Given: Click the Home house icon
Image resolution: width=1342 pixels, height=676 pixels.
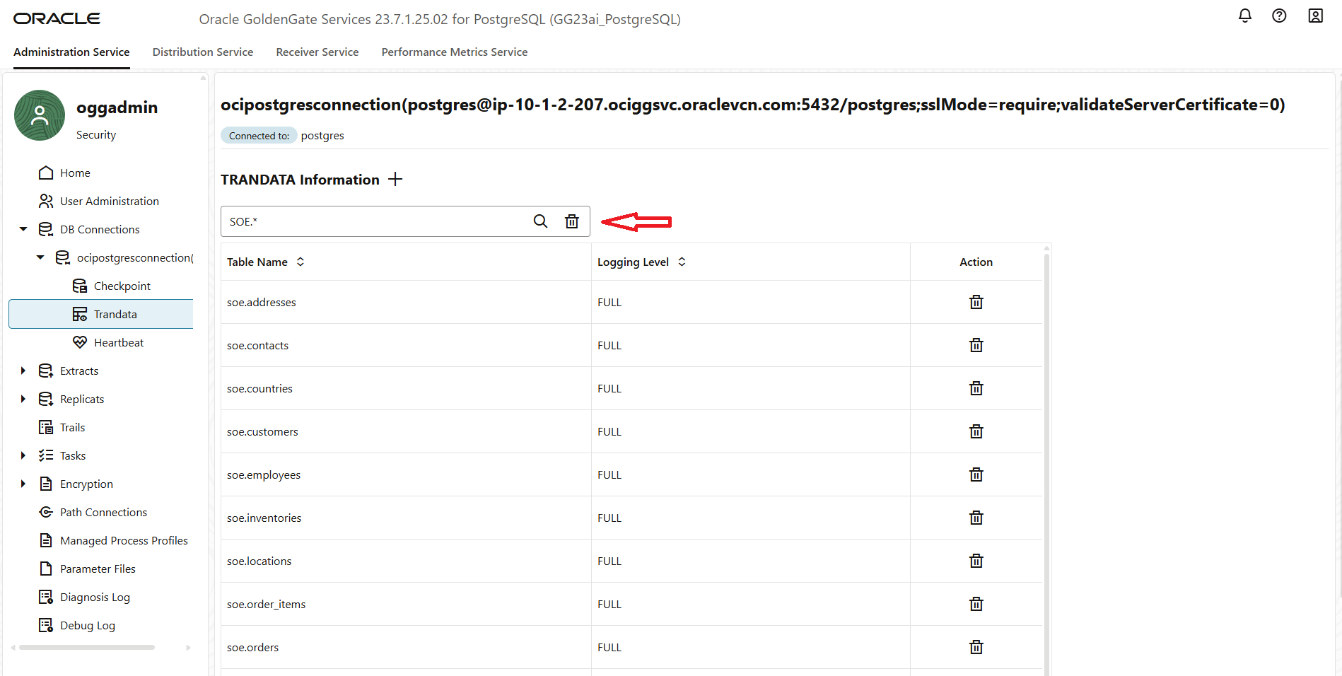Looking at the screenshot, I should (46, 173).
